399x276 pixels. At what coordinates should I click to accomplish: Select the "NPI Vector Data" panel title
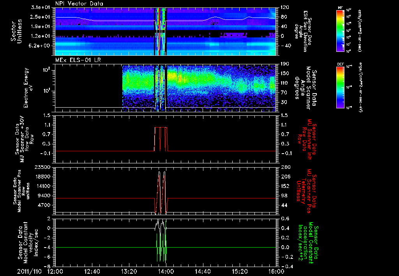pyautogui.click(x=79, y=4)
